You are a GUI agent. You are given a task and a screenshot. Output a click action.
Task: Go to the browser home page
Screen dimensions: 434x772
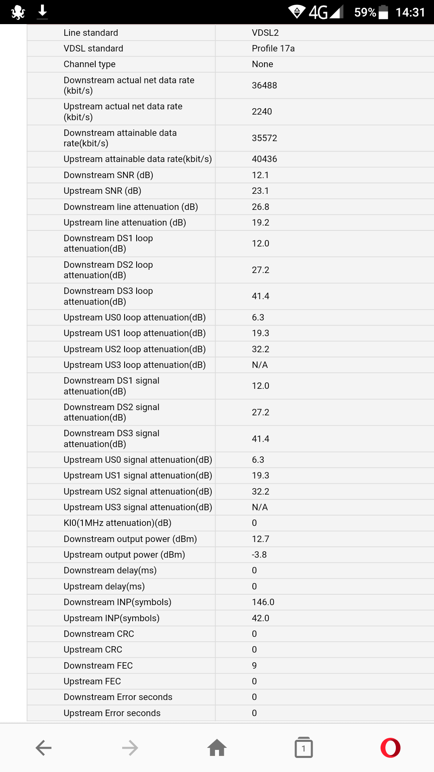[x=217, y=748]
